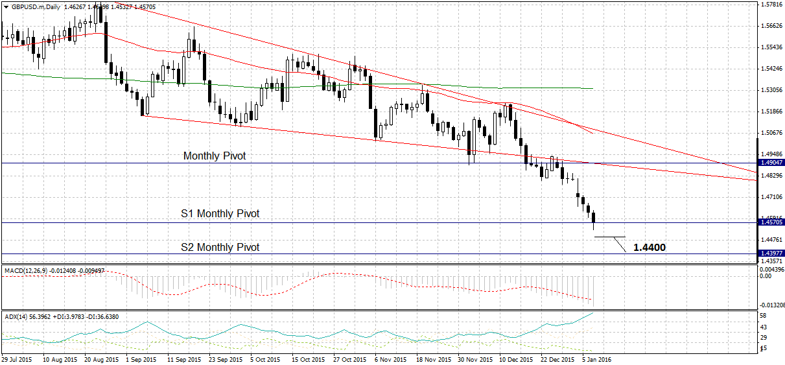Click the divider between price chart and MACD

pyautogui.click(x=379, y=263)
